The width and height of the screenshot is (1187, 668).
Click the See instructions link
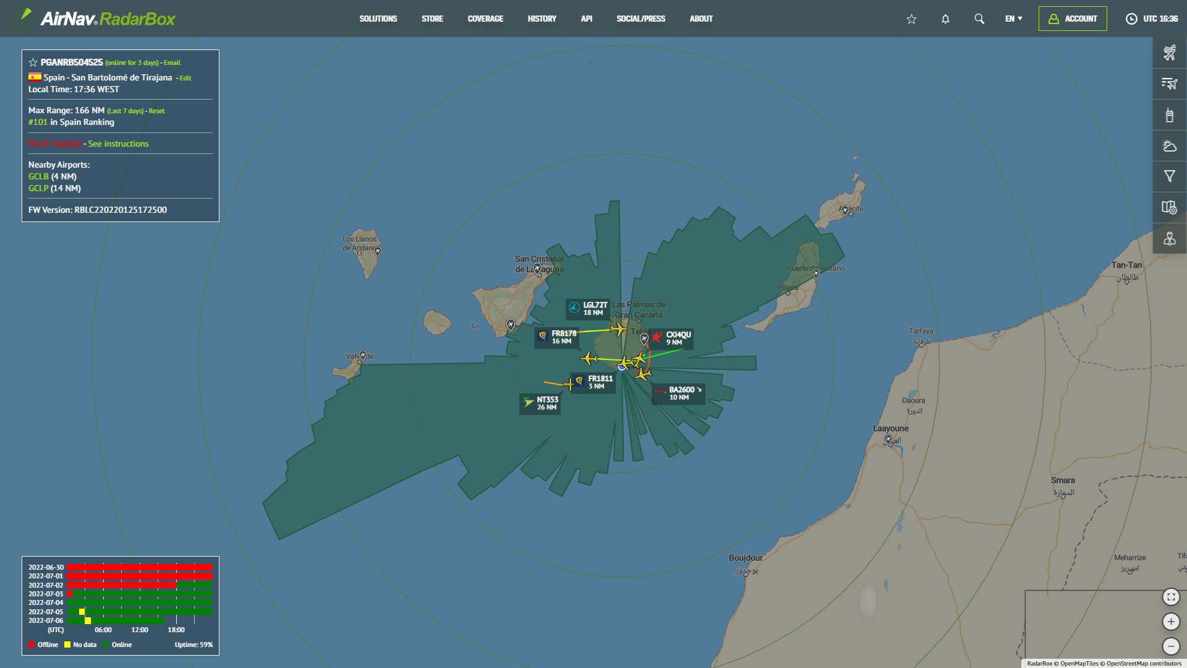[118, 143]
